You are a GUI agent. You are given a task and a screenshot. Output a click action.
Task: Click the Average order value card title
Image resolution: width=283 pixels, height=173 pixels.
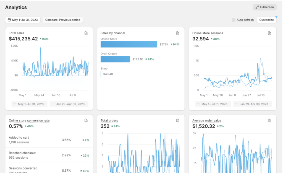point(207,121)
